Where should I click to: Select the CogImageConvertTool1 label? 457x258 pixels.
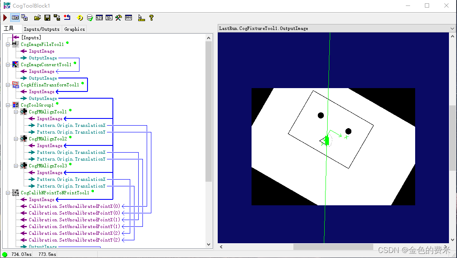coord(46,64)
